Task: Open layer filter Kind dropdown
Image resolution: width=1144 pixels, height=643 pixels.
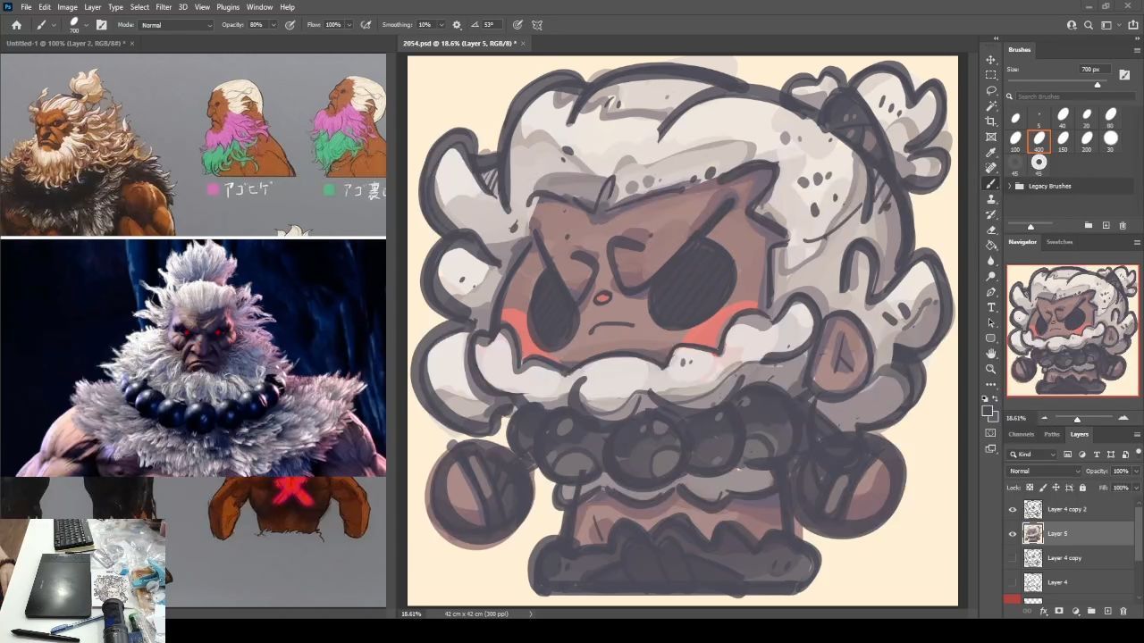Action: (1032, 455)
